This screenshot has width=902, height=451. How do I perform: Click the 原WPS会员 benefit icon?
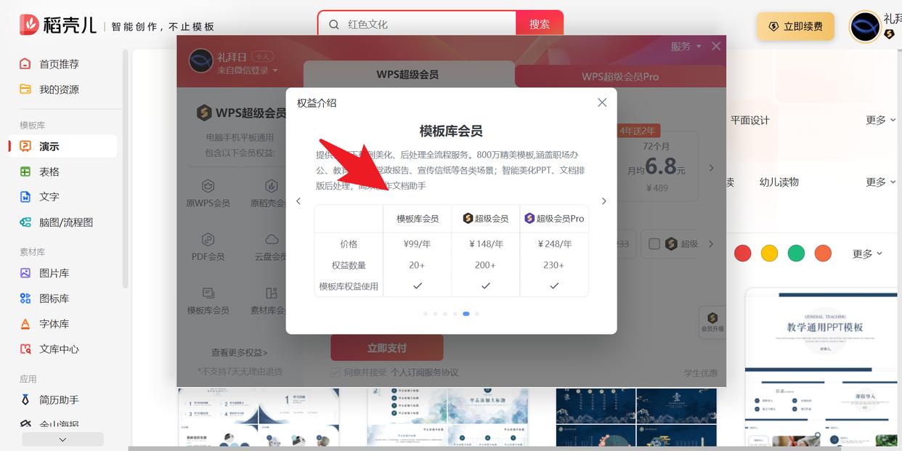(x=208, y=186)
